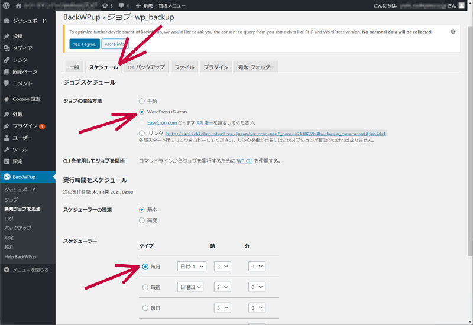Screen dimensions: 473x325
Task: Open 管理メニュー in the admin bar
Action: (172, 5)
